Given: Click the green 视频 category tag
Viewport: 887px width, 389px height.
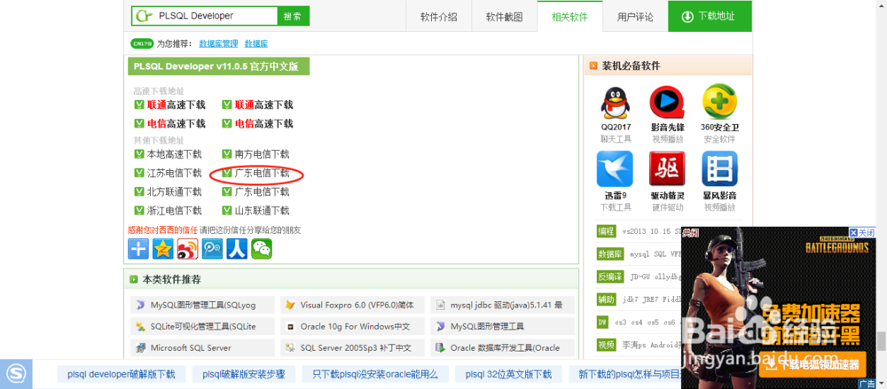Looking at the screenshot, I should click(x=607, y=345).
